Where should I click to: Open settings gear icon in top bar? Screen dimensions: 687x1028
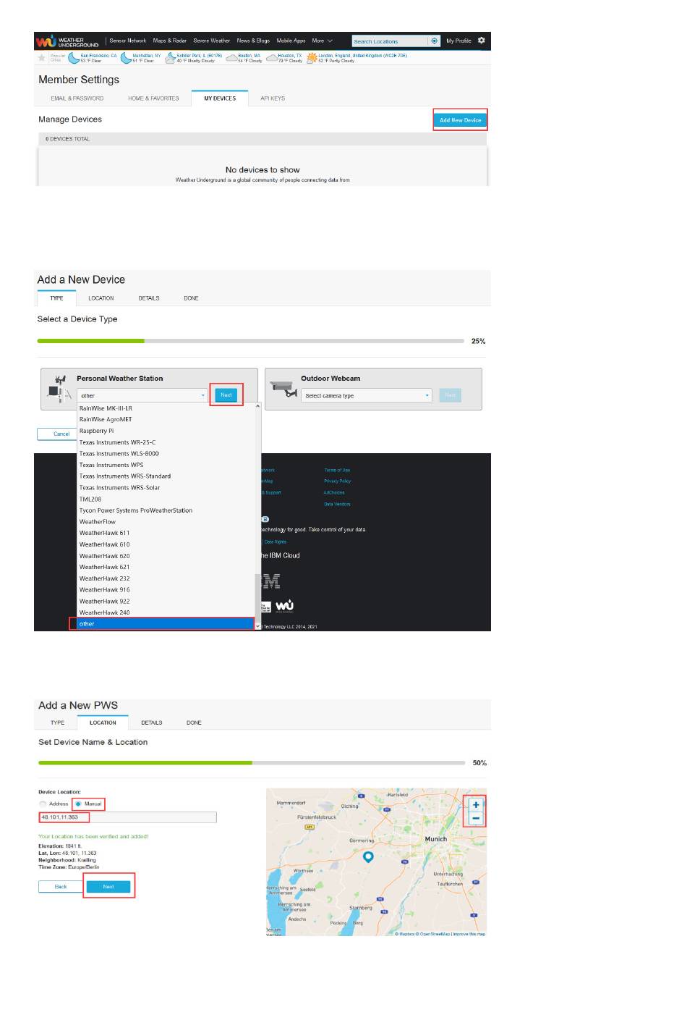482,41
